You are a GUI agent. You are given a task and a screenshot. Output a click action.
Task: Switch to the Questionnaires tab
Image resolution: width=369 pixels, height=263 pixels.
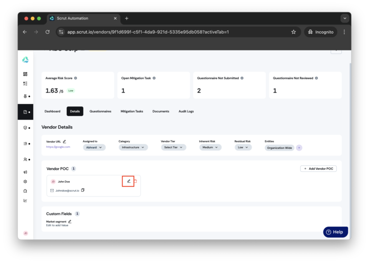100,111
